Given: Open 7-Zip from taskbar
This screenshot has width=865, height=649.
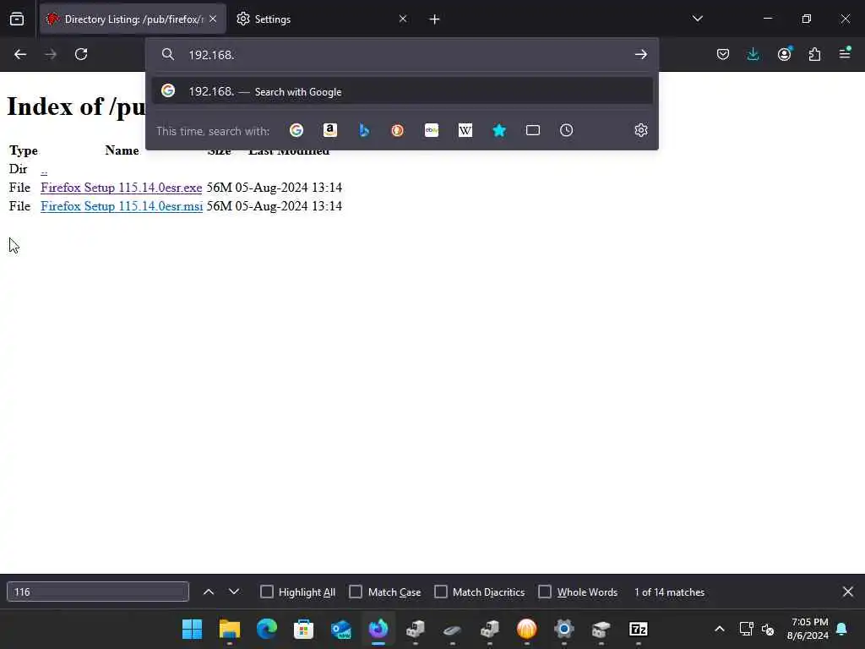Looking at the screenshot, I should [639, 629].
